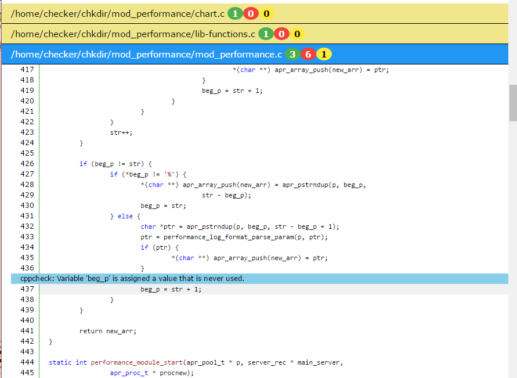Click line number 417
The image size is (517, 378).
[x=27, y=70]
